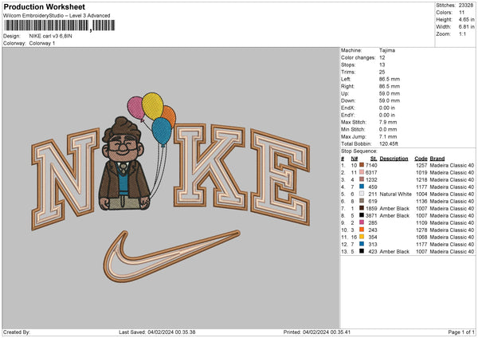Select the magenta swatch in stop row 9

(361, 221)
